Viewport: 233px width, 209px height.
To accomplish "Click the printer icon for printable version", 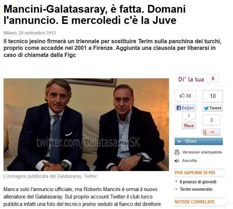I will tap(177, 152).
